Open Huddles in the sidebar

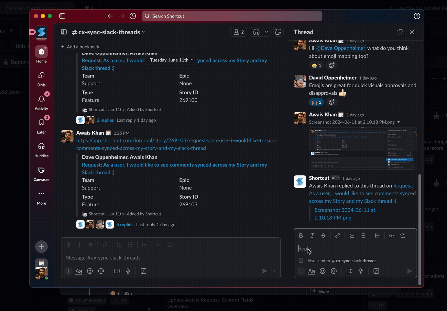[41, 149]
